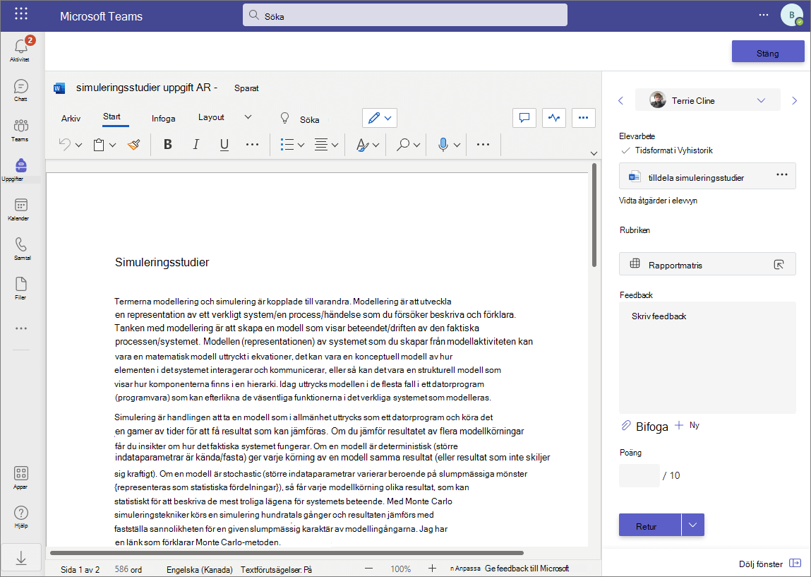Open the Teams settings ellipsis in header
This screenshot has width=811, height=577.
coord(764,15)
